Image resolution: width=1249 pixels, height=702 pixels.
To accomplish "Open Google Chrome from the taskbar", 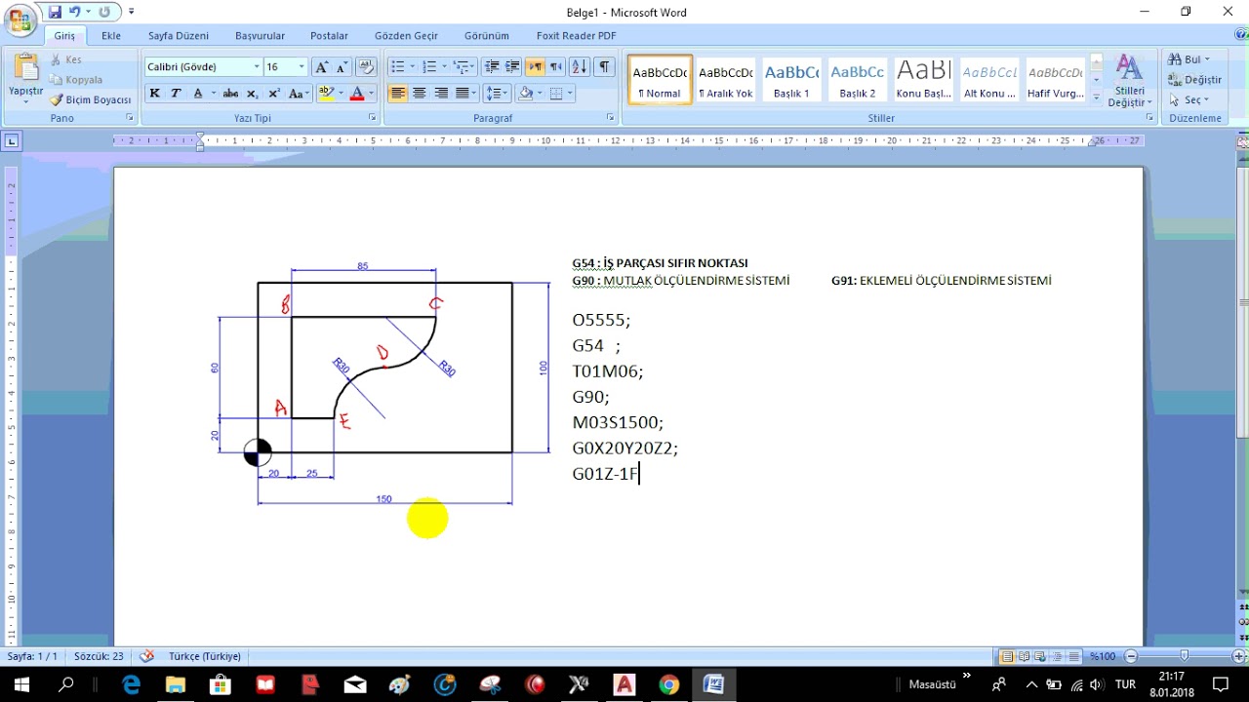I will pos(668,684).
